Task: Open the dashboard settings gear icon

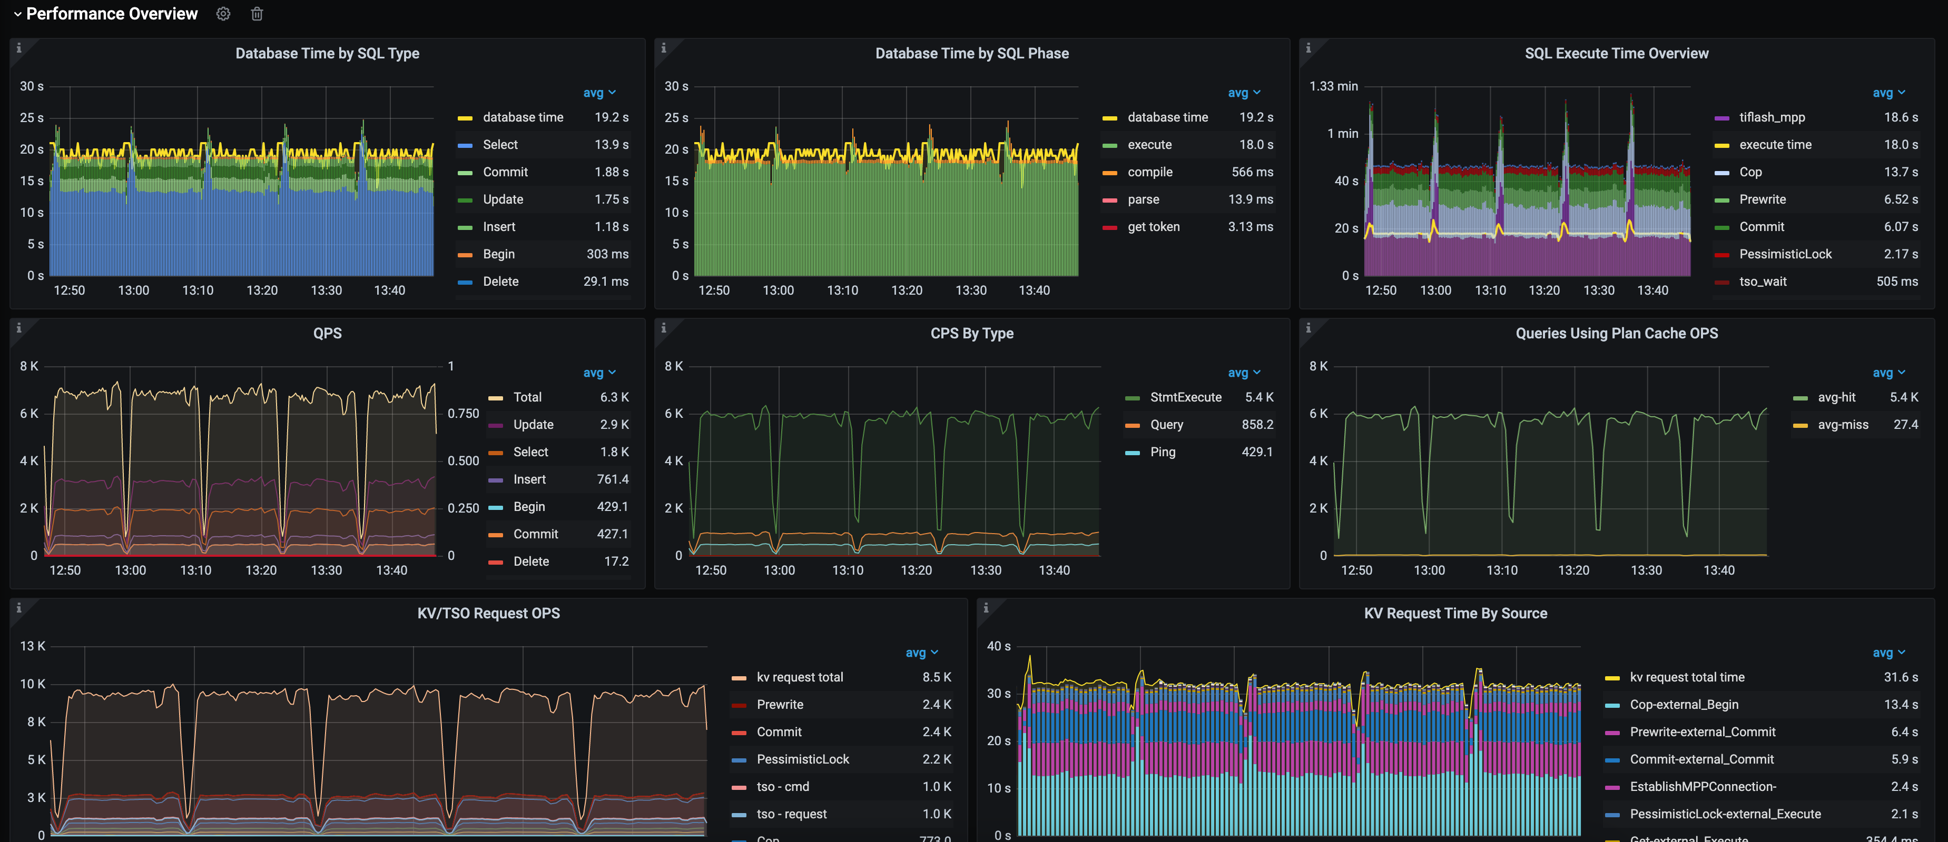Action: pyautogui.click(x=223, y=14)
